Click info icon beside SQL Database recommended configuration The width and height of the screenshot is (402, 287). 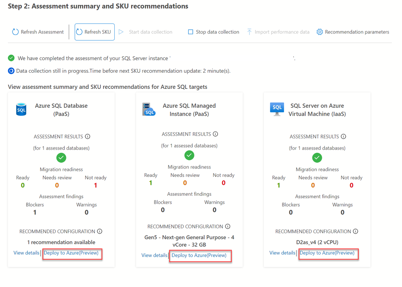click(x=100, y=231)
